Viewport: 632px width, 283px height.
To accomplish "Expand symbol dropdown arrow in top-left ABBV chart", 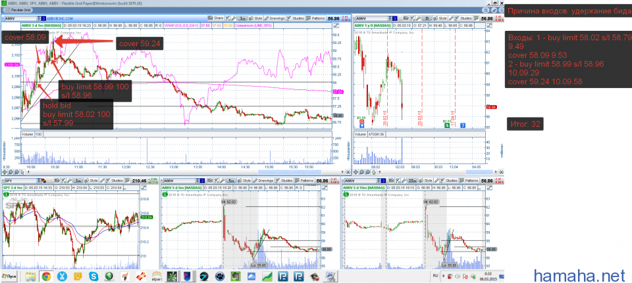I will [x=38, y=18].
